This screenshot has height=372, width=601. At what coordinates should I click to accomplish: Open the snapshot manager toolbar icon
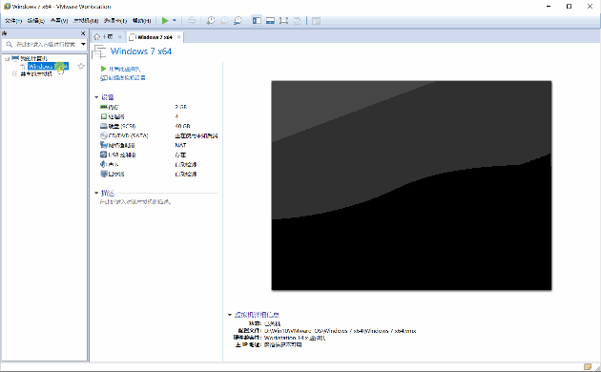point(238,21)
